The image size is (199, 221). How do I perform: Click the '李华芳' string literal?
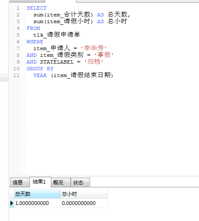point(94,48)
